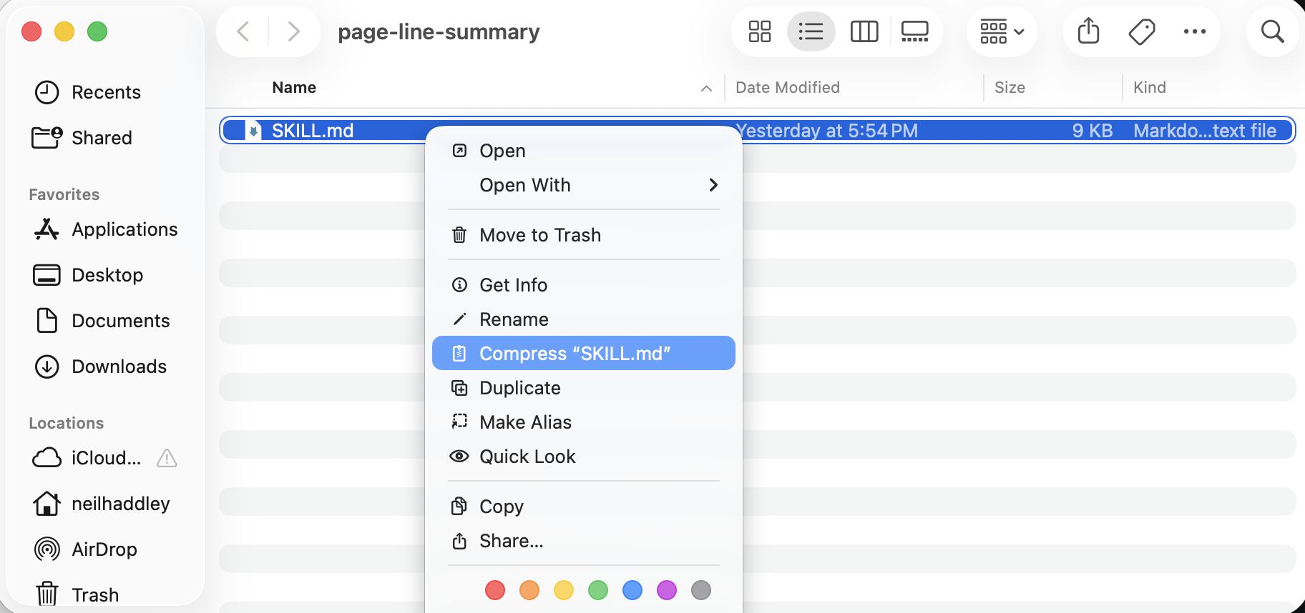
Task: Choose Duplicate in the context menu
Action: point(584,388)
